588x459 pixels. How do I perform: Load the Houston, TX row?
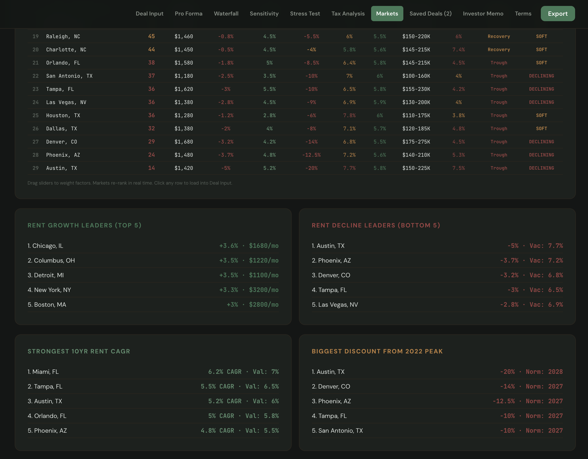[295, 115]
